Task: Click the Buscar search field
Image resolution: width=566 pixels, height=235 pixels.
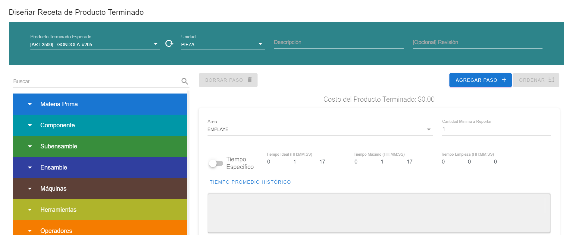Action: pos(96,81)
